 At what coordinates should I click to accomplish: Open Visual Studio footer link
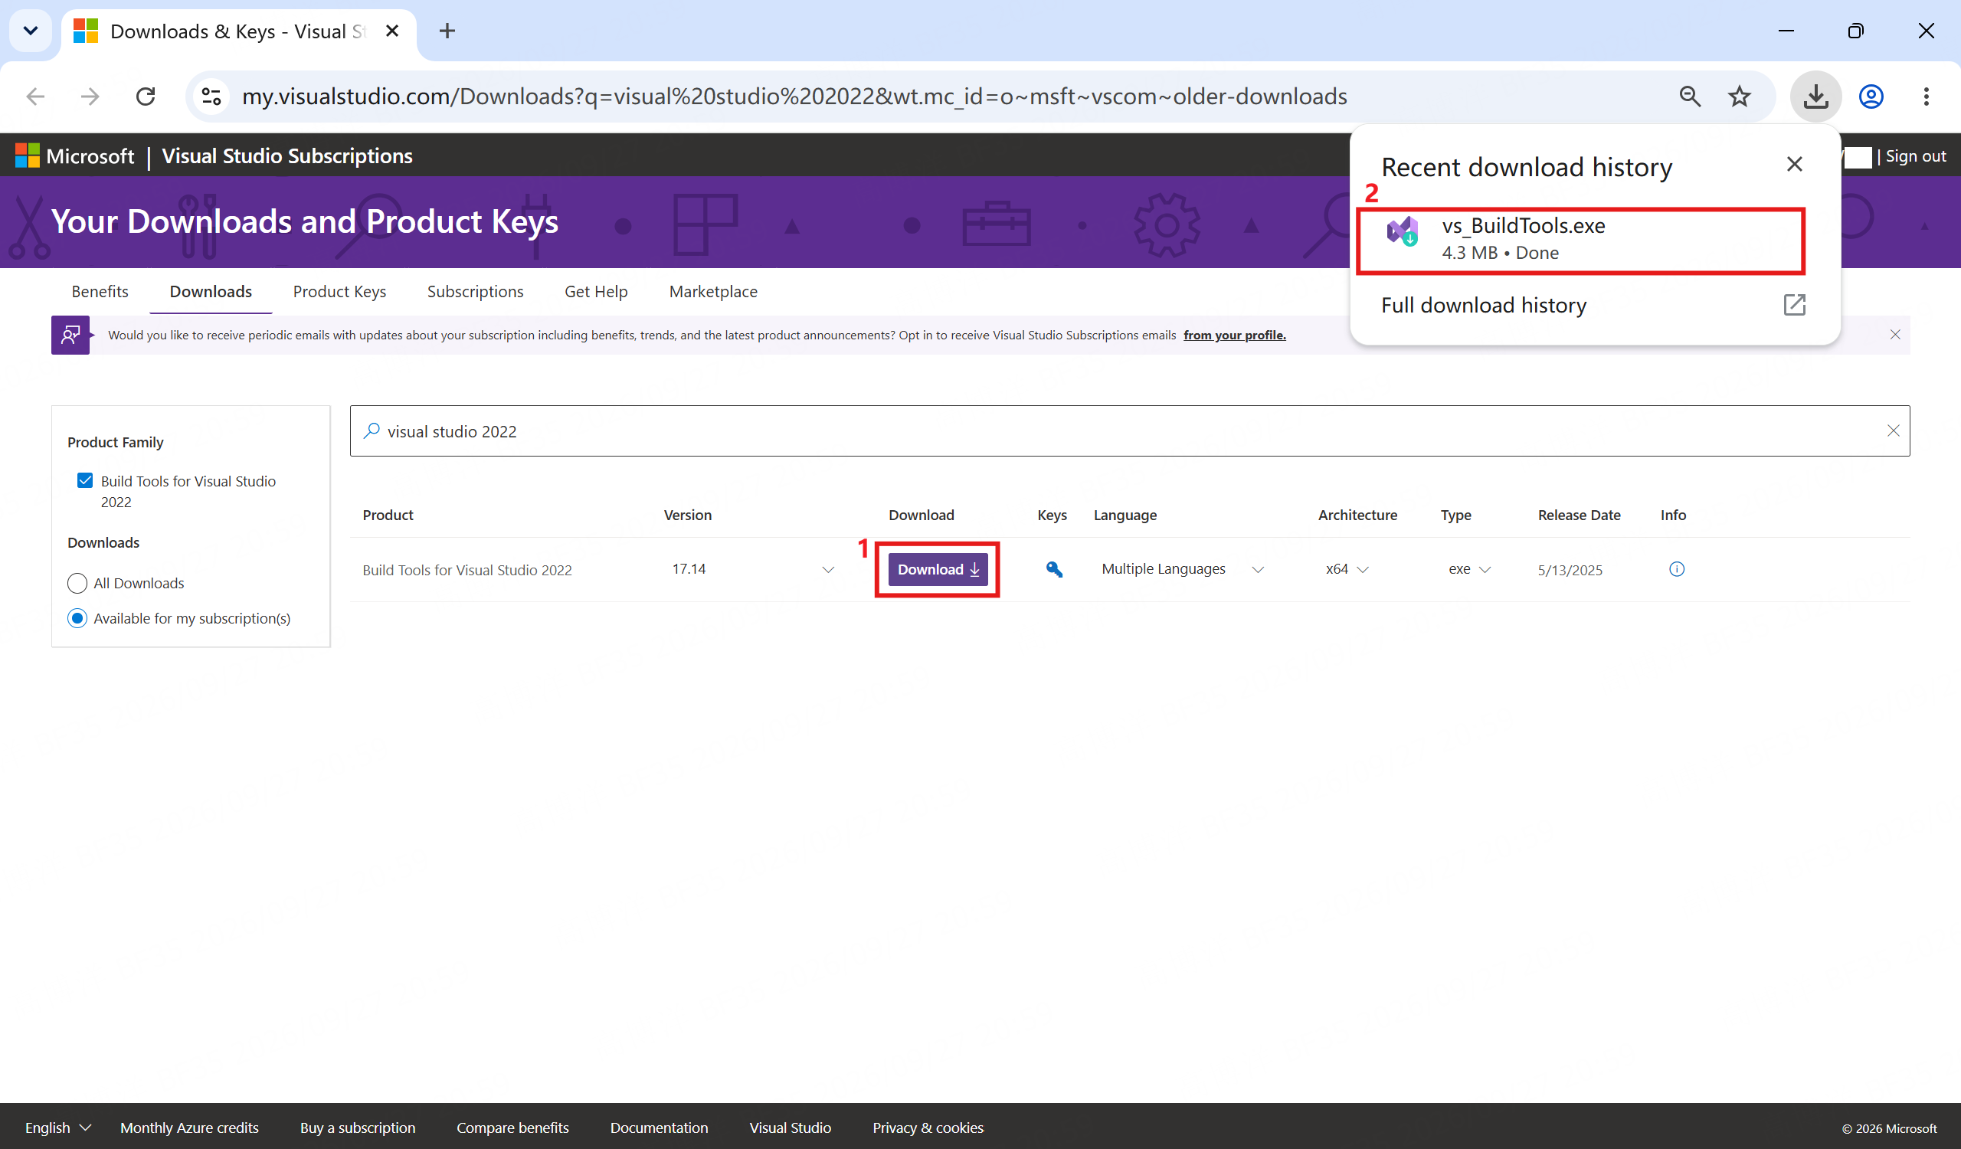(790, 1128)
